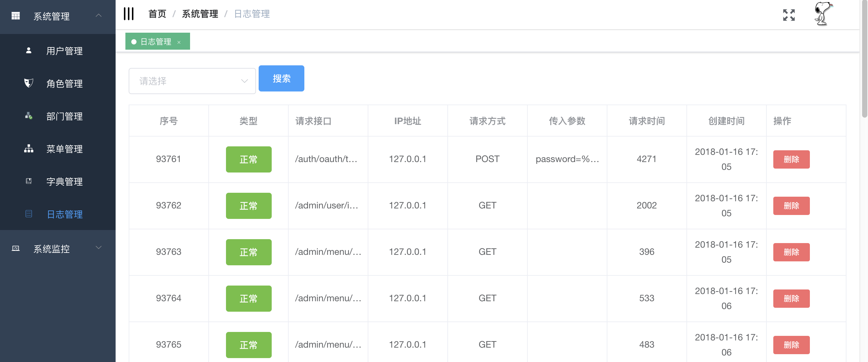Go to 首页 breadcrumb link
This screenshot has width=868, height=362.
click(157, 14)
